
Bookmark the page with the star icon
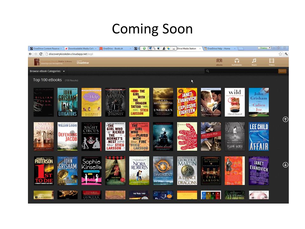point(280,54)
